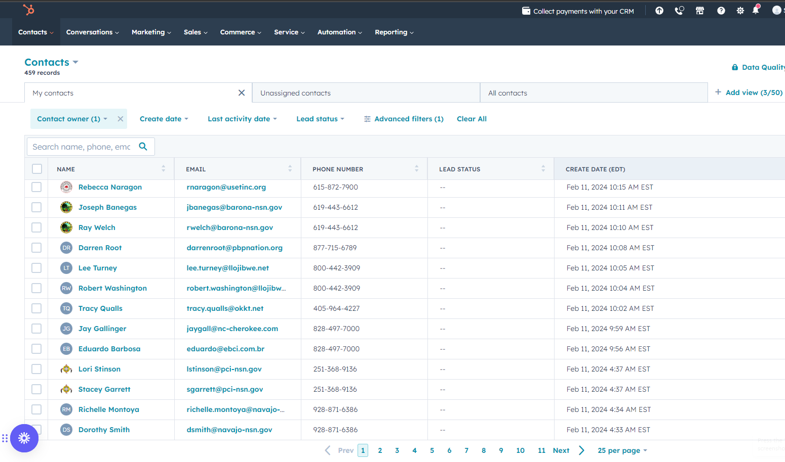Switch to Unassigned contacts view tab
Viewport: 785px width, 462px height.
(366, 93)
